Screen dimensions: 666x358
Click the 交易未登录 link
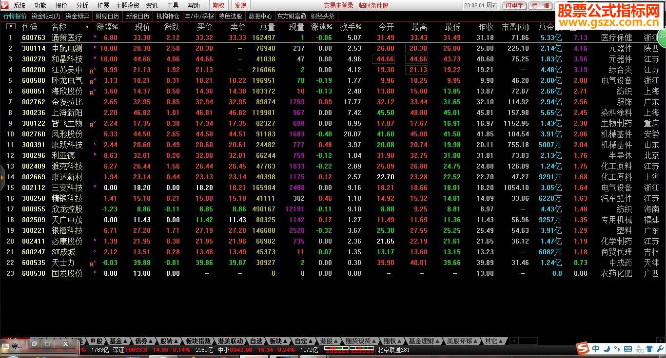point(339,5)
